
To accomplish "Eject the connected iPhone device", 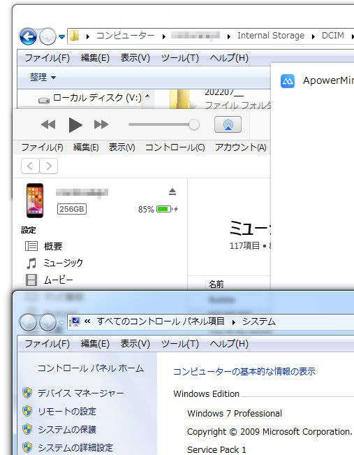I will pyautogui.click(x=172, y=192).
